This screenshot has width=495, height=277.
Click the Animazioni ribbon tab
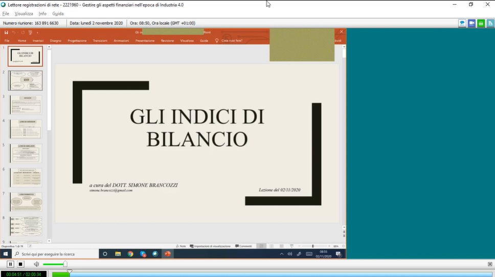point(121,40)
